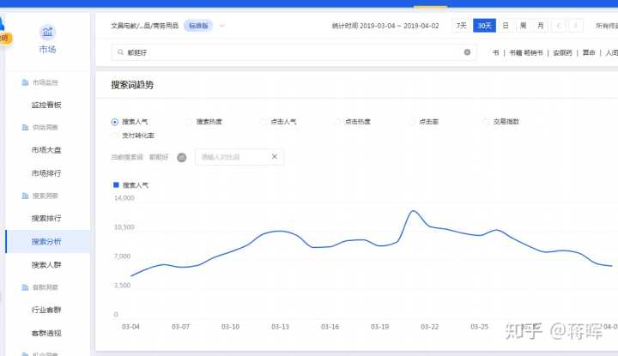618x356 pixels.
Task: Click the folder icon beside 搜索洞察
Action: point(25,196)
